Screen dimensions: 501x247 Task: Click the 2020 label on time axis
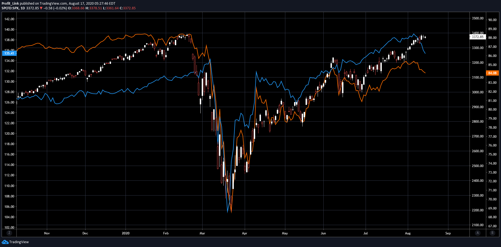[x=126, y=233]
